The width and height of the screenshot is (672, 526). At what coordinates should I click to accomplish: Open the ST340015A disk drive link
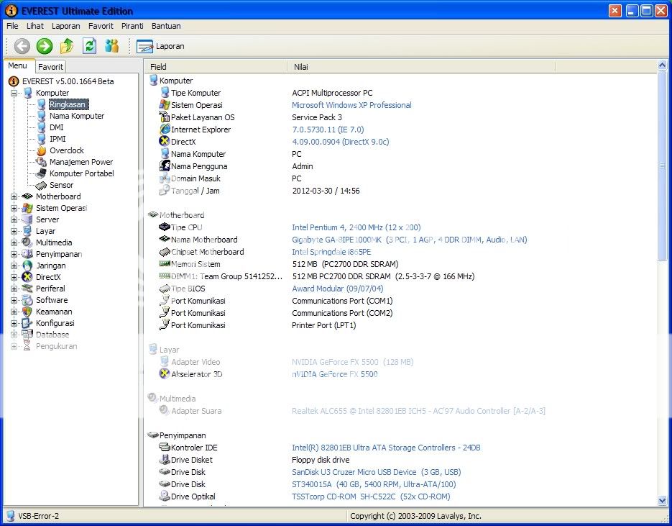374,484
